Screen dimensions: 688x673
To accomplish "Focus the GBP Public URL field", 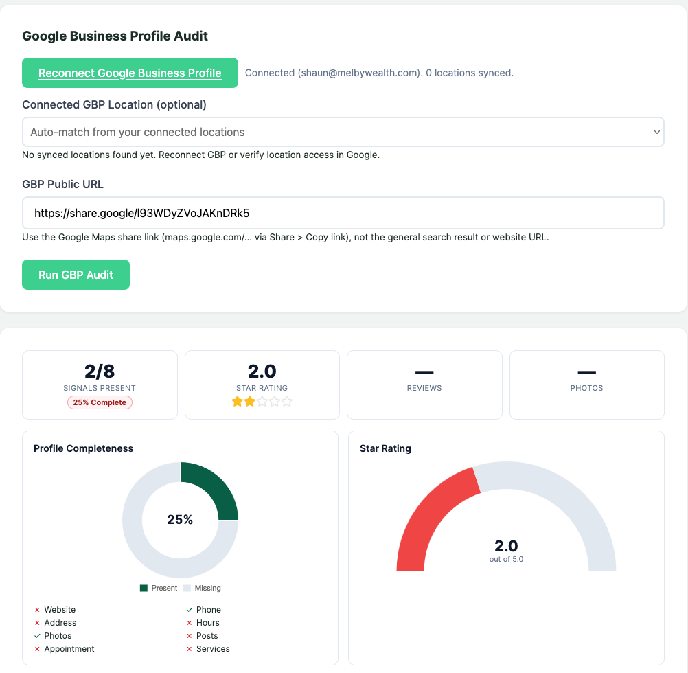I will click(x=343, y=213).
